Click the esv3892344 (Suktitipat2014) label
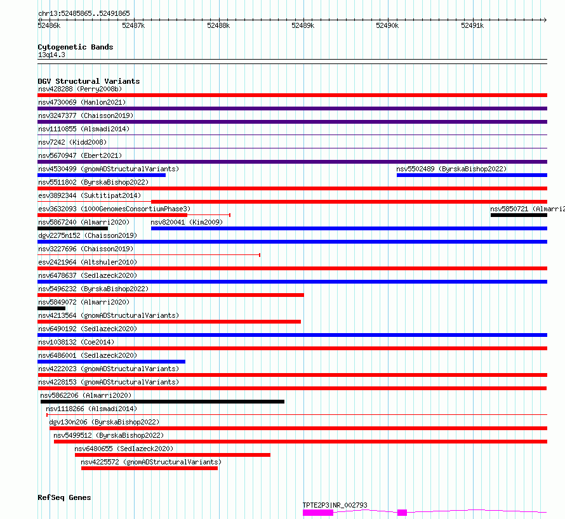Screen dimensions: 565x519 [x=90, y=195]
